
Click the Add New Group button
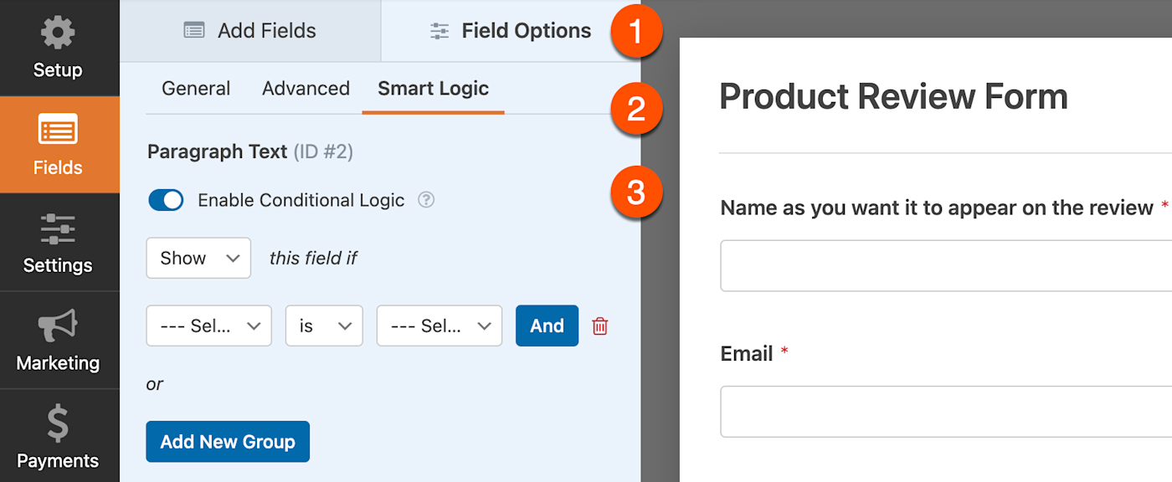point(228,442)
